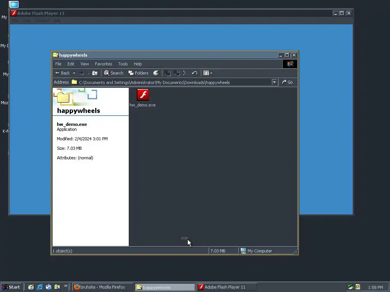Image resolution: width=390 pixels, height=292 pixels.
Task: Open the View menu in Adobe Flash Player window
Action: [x=27, y=21]
